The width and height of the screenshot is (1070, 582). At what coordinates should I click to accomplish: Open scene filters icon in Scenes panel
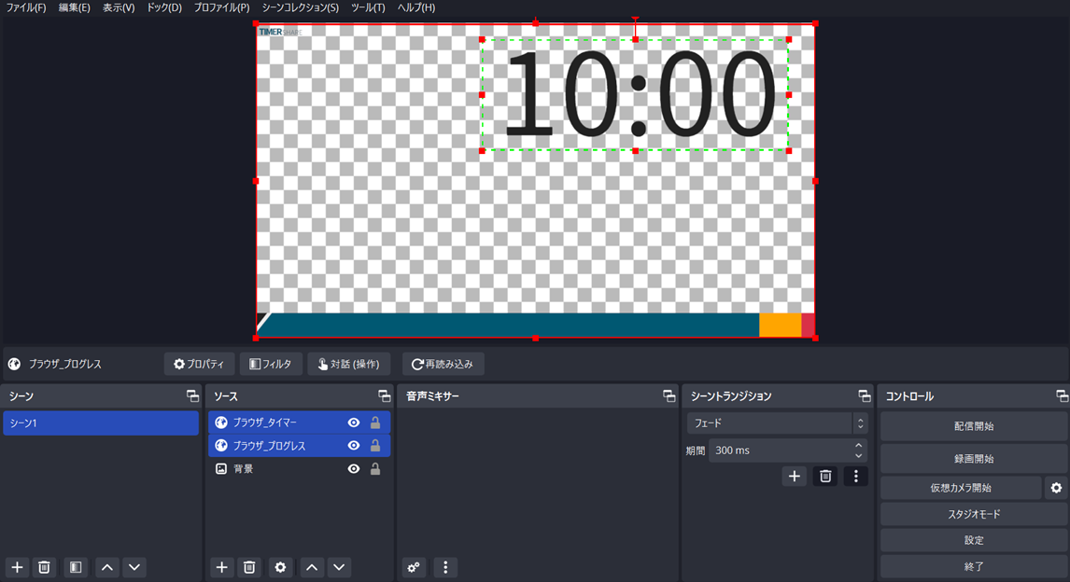tap(76, 567)
